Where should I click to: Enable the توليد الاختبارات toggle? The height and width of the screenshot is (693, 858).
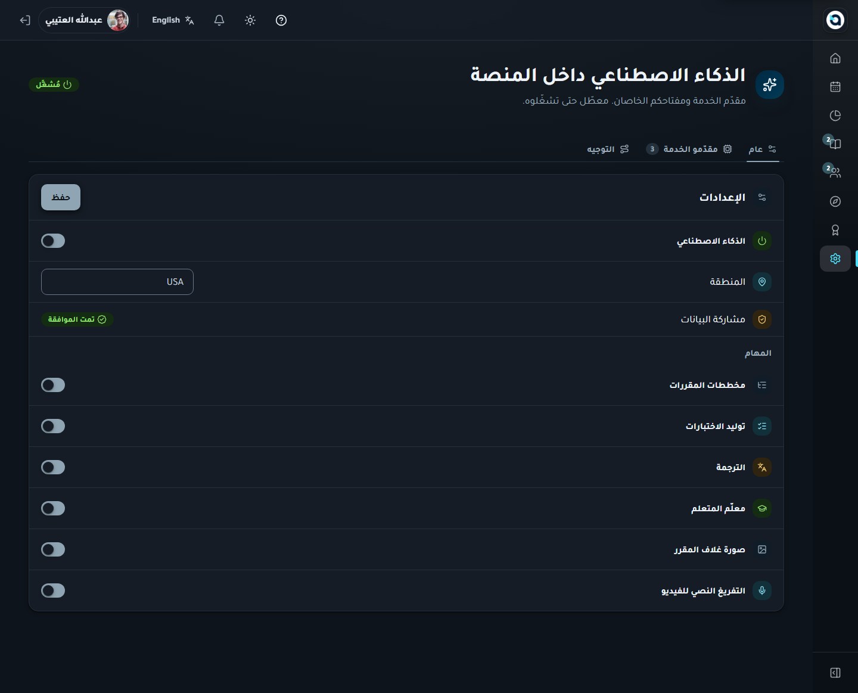(x=53, y=426)
